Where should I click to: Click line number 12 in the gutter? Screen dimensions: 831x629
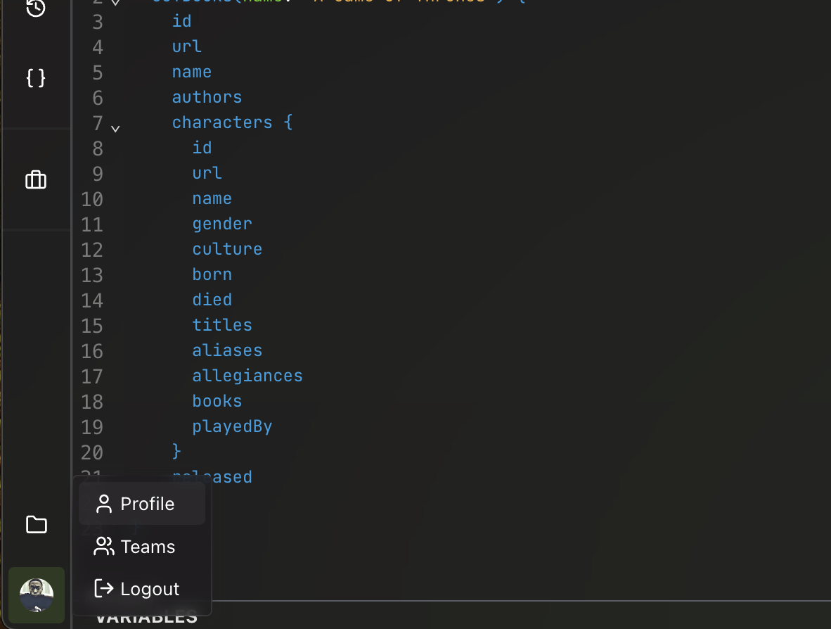(91, 250)
